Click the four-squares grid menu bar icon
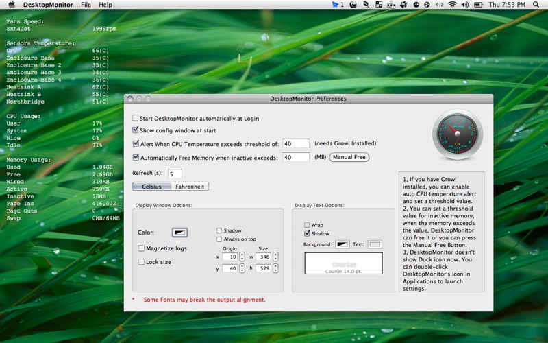The image size is (548, 343). click(x=379, y=5)
